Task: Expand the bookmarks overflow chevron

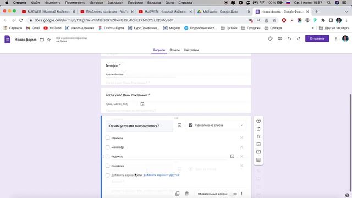Action: [x=313, y=28]
